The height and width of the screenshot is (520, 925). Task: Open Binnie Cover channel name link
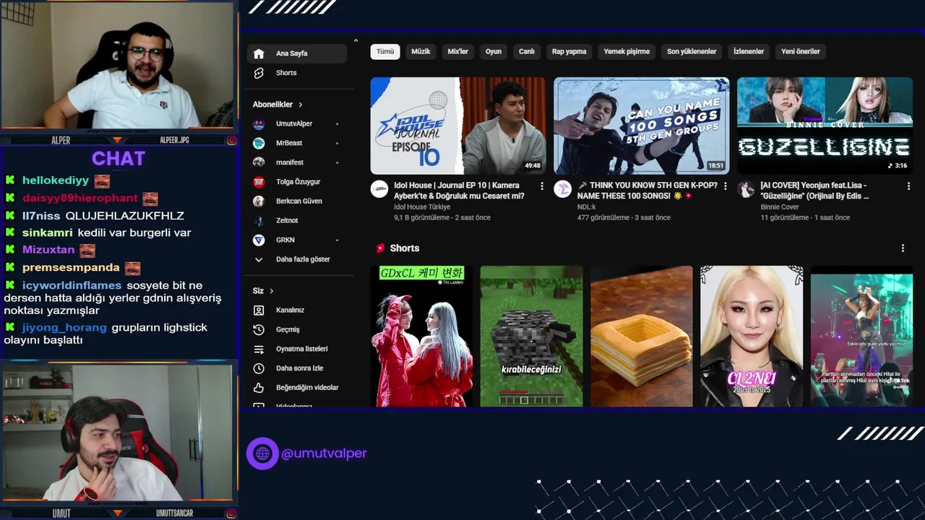(780, 207)
